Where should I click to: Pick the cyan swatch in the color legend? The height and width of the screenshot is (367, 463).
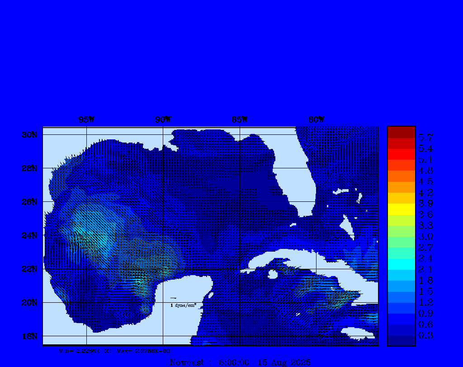tap(401, 264)
